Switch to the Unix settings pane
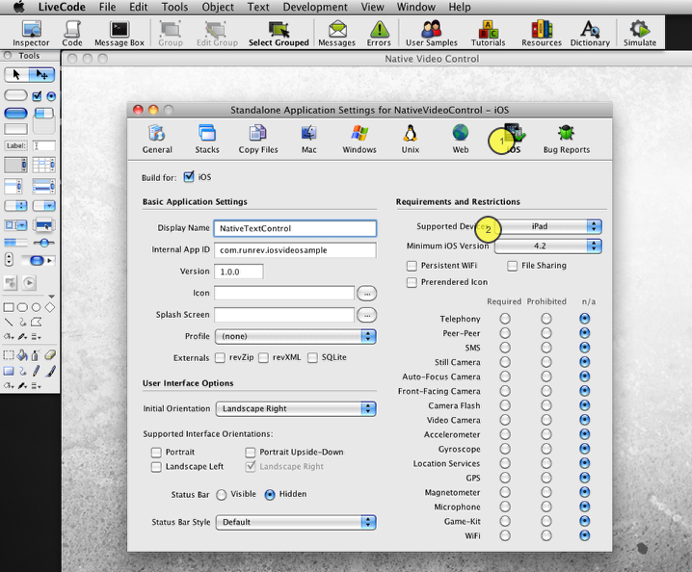This screenshot has height=572, width=692. [x=410, y=140]
